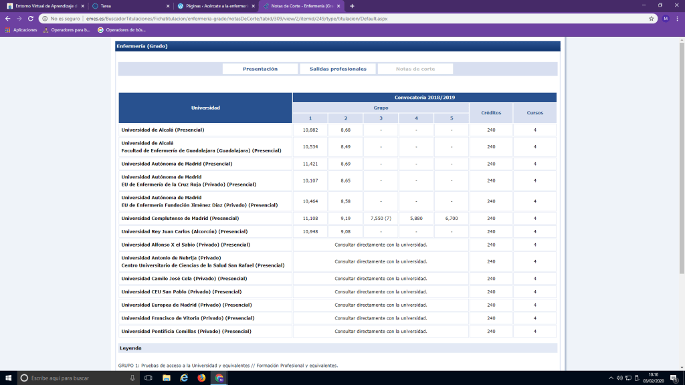The height and width of the screenshot is (385, 685).
Task: Open the Aplicaciones bookmarks shortcut
Action: click(x=21, y=30)
